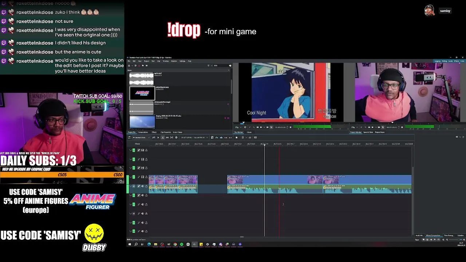Open the Normal Mode edit mode dropdown
466x262 pixels.
click(141, 138)
